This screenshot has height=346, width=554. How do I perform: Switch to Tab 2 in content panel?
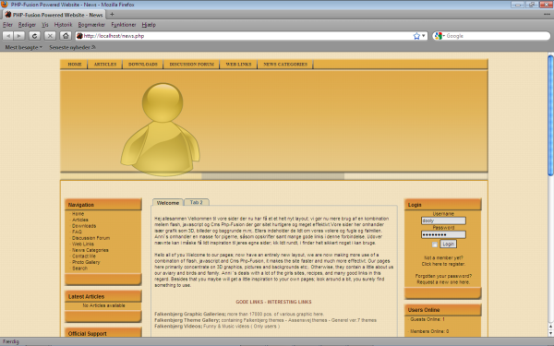coord(196,202)
